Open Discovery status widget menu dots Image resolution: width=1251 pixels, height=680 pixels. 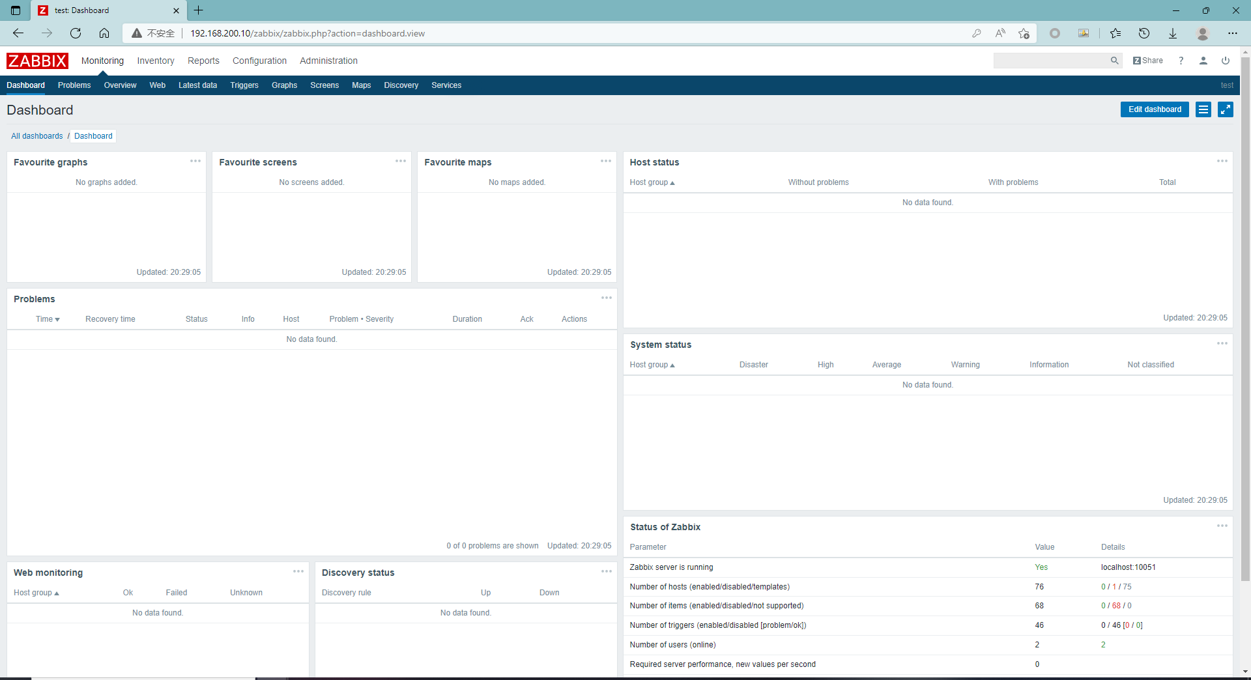pyautogui.click(x=607, y=571)
